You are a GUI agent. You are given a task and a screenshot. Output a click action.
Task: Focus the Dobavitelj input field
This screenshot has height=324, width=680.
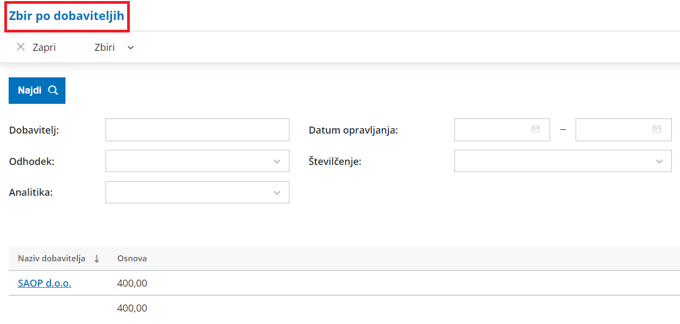(x=197, y=130)
